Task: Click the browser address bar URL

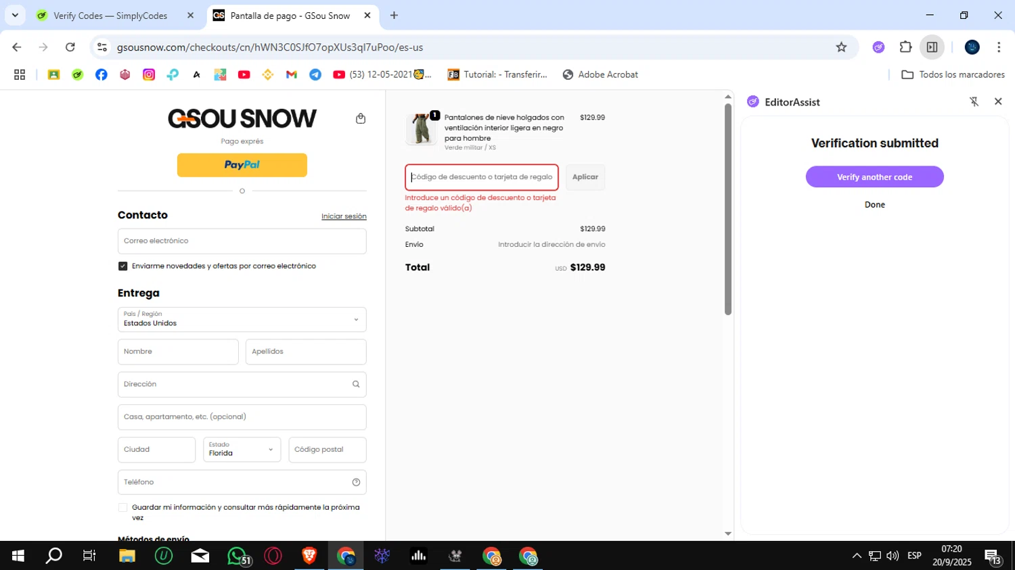Action: [x=270, y=47]
